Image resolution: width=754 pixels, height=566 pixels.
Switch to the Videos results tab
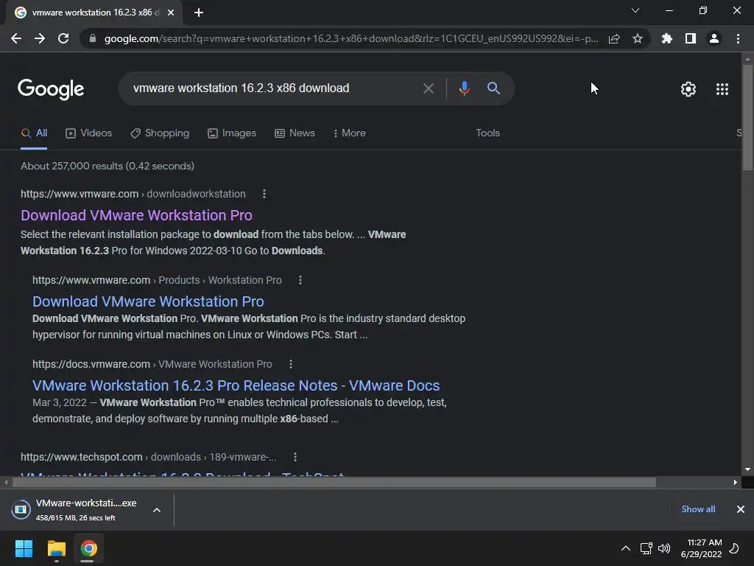(88, 133)
